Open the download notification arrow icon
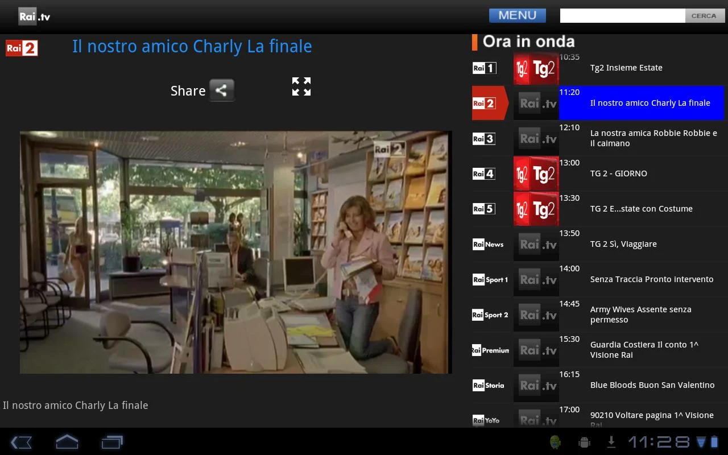Viewport: 728px width, 455px height. 612,442
